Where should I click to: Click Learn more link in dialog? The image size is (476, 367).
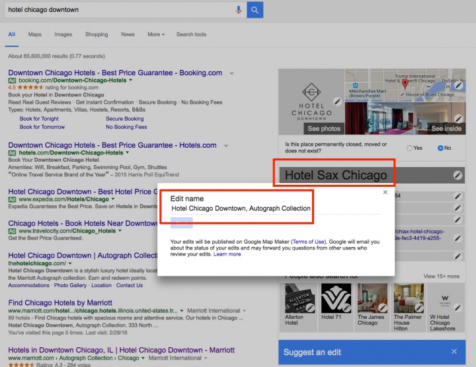[x=227, y=254]
